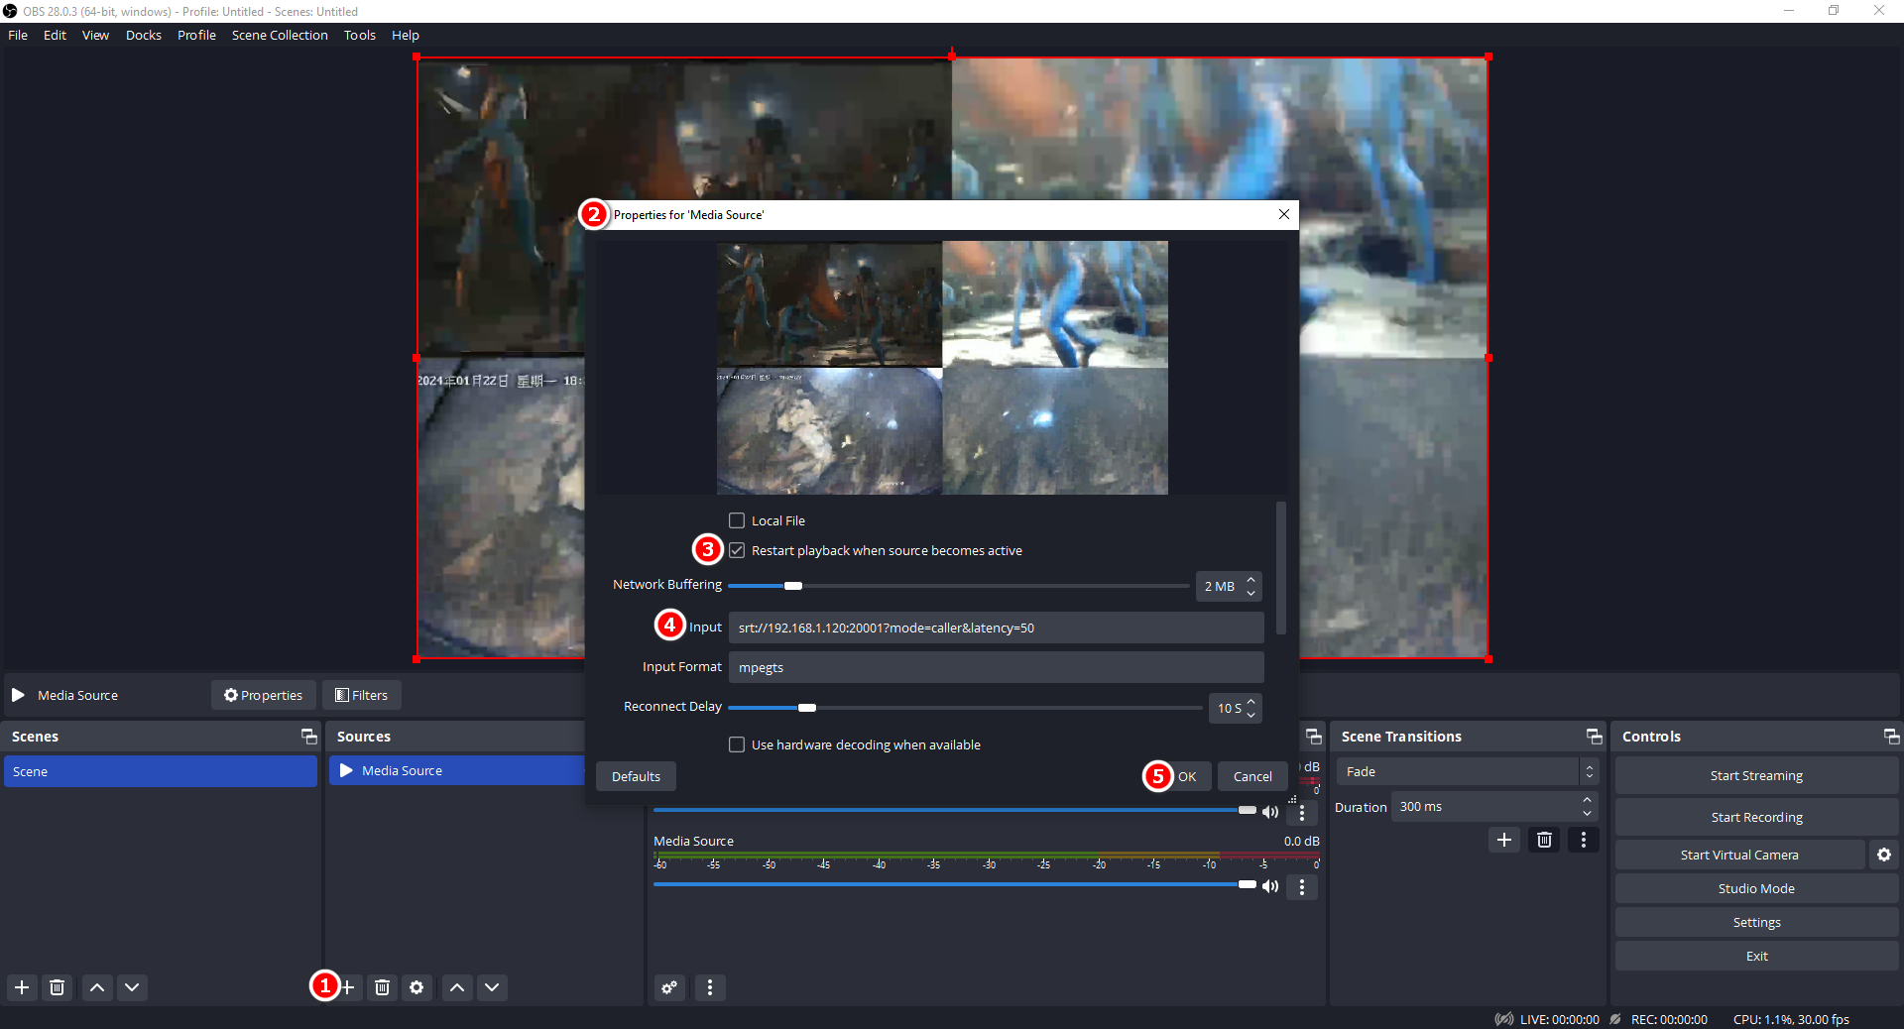Add a new source with plus icon
This screenshot has height=1029, width=1904.
348,987
